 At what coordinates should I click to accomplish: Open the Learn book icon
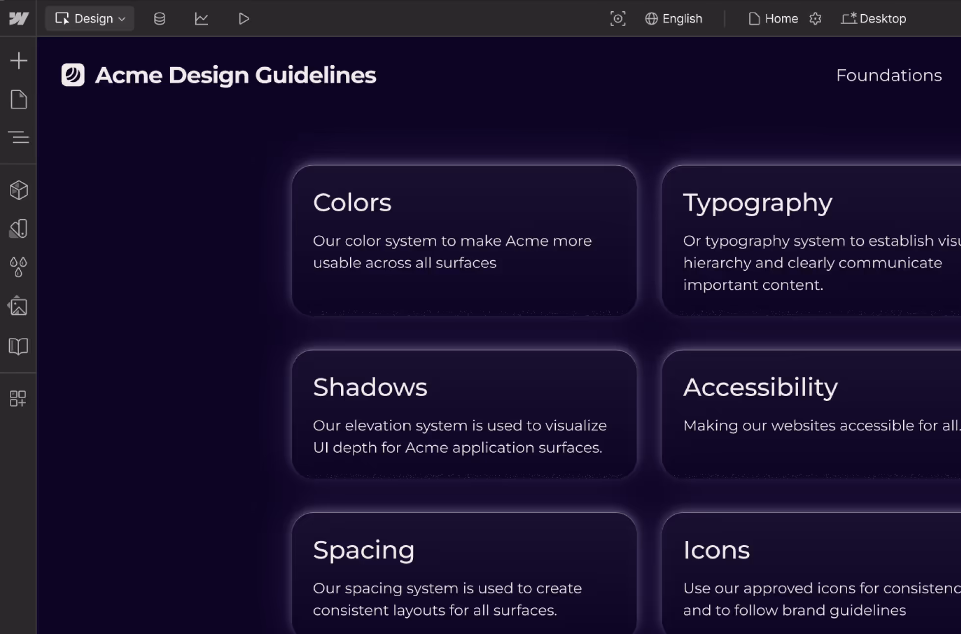click(18, 346)
